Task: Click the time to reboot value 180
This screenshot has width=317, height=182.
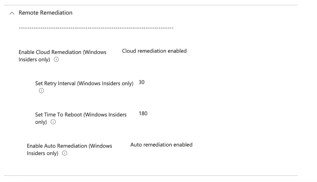Action: point(143,113)
